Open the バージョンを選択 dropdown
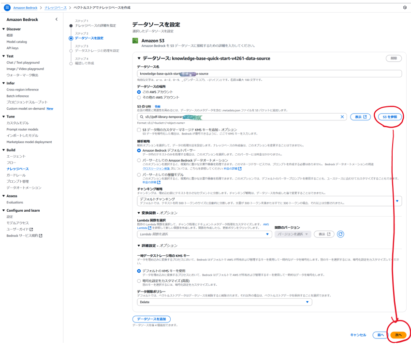 [293, 234]
